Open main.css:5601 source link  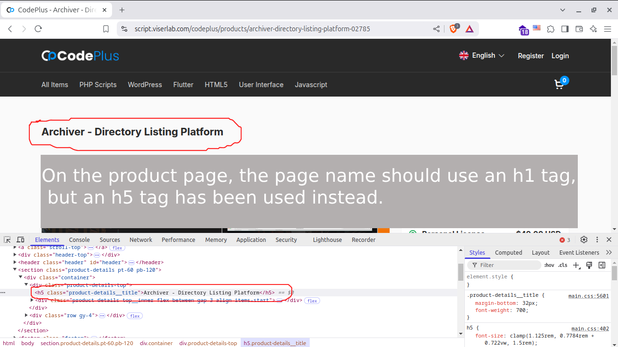coord(588,296)
